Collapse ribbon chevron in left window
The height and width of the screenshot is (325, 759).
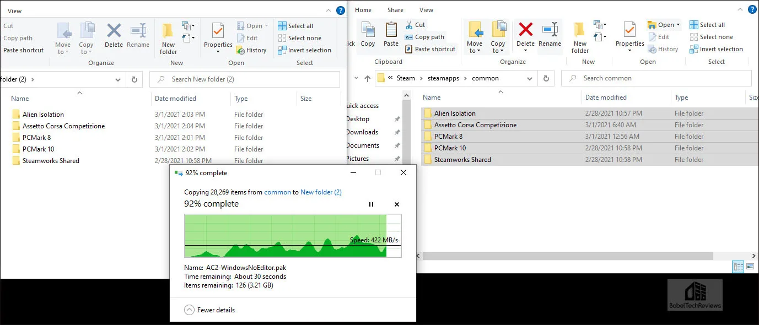pos(329,10)
